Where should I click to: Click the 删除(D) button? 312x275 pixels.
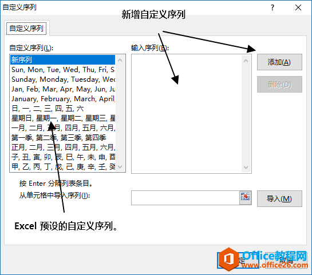click(279, 85)
